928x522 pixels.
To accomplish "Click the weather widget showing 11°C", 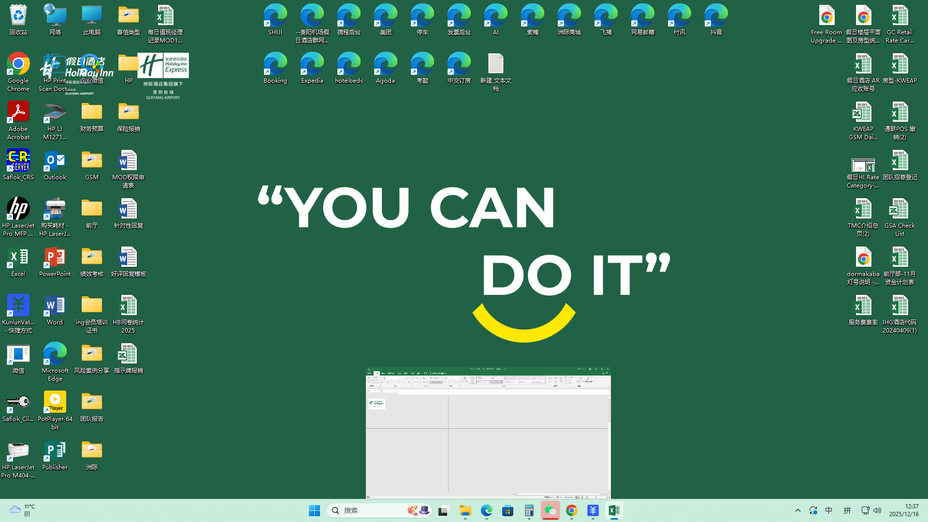I will coord(22,510).
